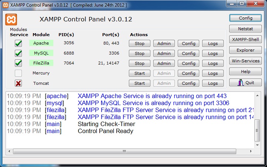View Mercury Logs
The height and width of the screenshot is (167, 267).
point(213,73)
